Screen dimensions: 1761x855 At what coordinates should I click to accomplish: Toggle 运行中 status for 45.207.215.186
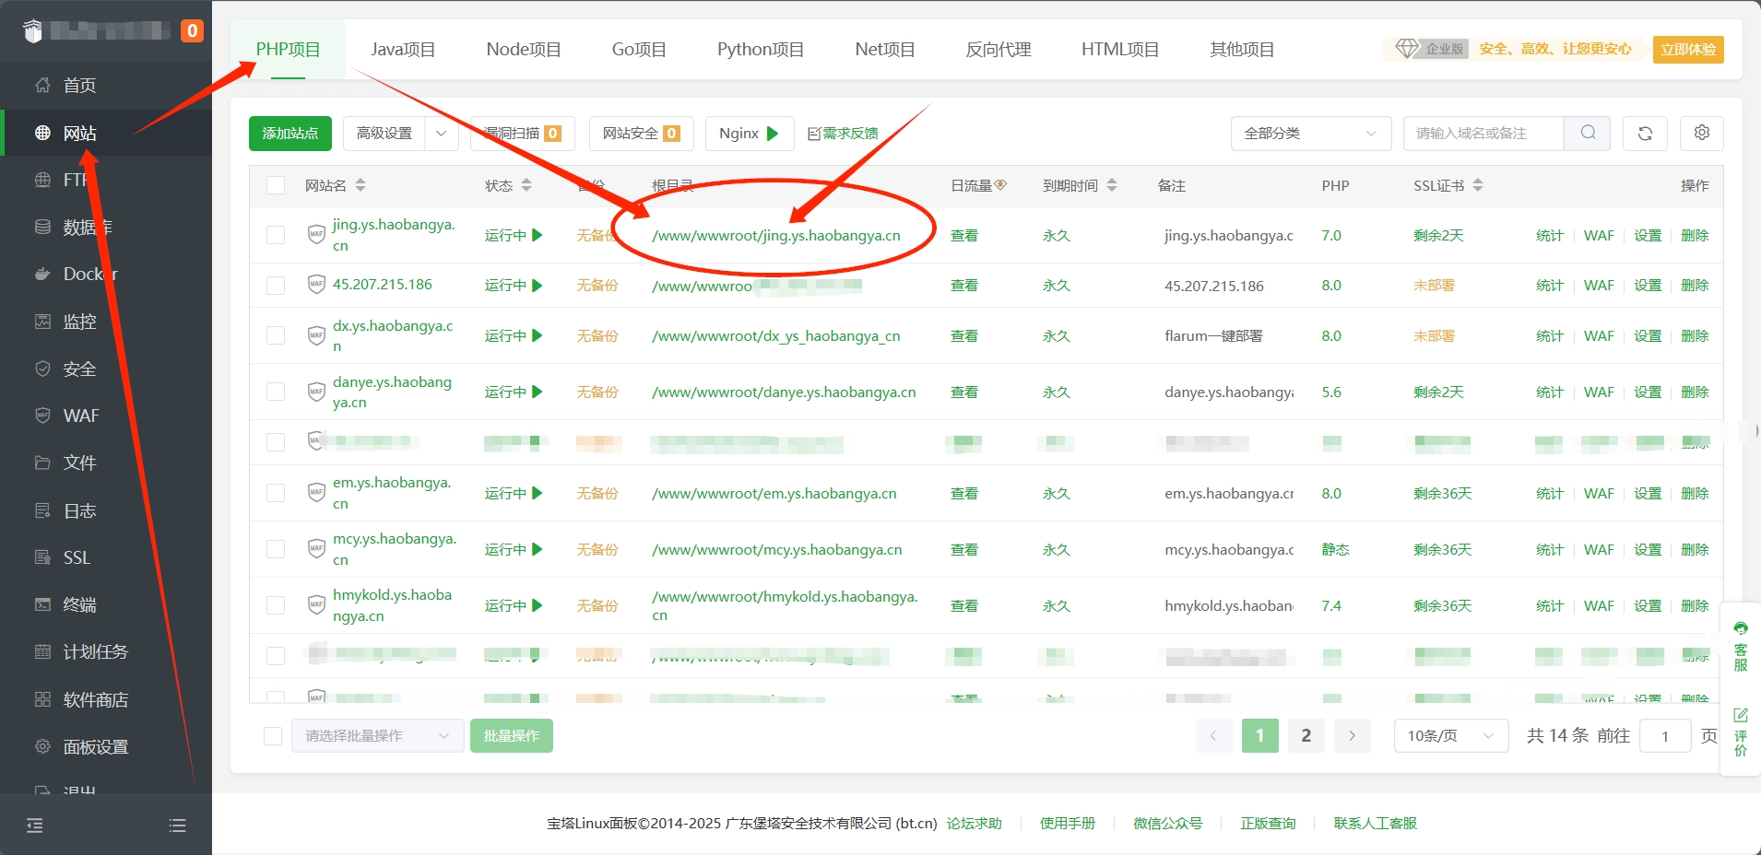(x=514, y=286)
